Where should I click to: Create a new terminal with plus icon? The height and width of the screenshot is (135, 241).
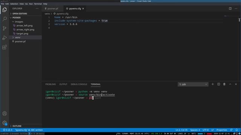[212, 84]
